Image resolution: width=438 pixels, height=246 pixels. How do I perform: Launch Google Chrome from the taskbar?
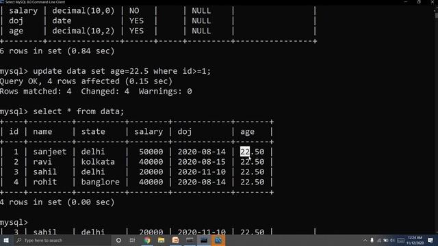point(147,240)
